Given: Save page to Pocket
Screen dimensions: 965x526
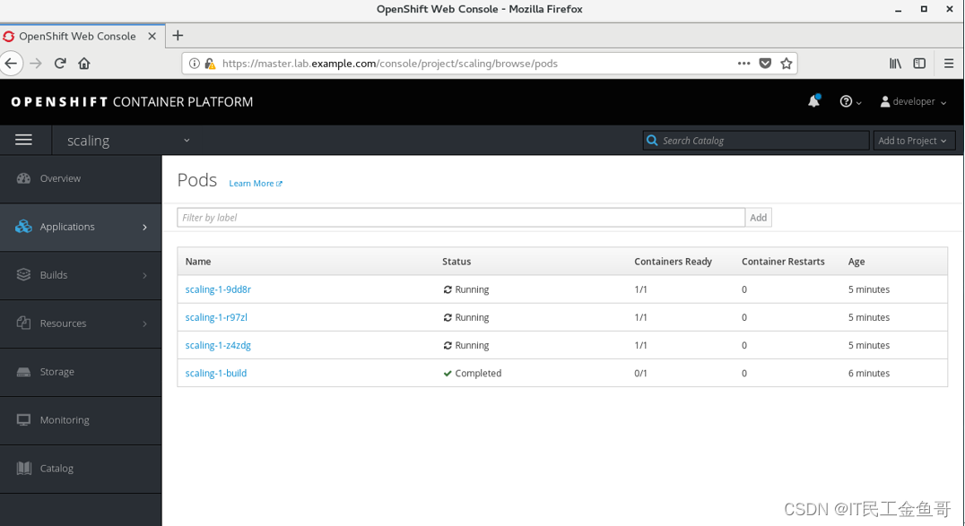Looking at the screenshot, I should tap(765, 64).
